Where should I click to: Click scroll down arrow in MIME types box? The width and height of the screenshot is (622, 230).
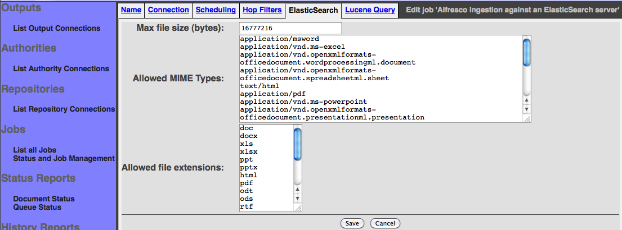pyautogui.click(x=527, y=109)
